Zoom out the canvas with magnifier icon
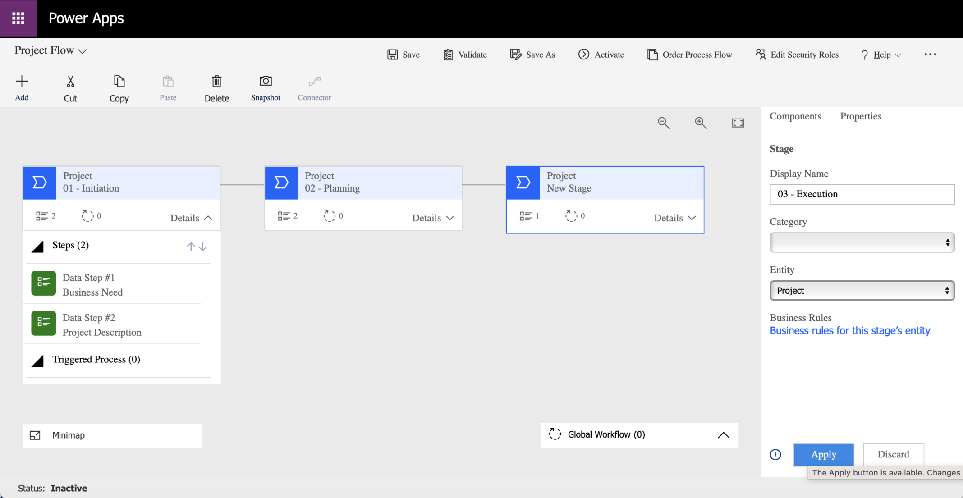Screen dimensions: 963x498 coord(663,123)
